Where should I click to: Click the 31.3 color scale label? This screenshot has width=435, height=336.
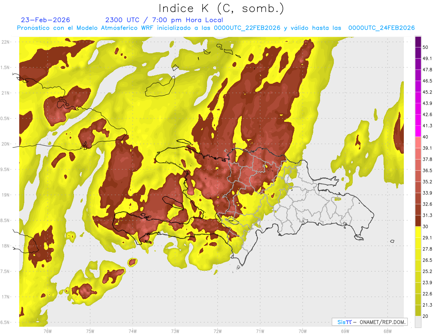pos(427,215)
